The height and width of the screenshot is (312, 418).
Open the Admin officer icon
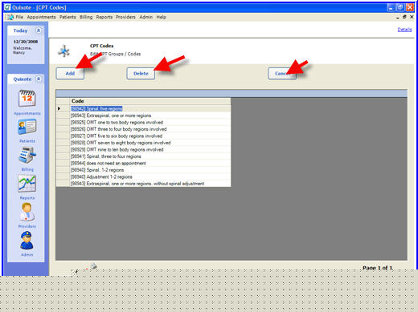tap(27, 241)
